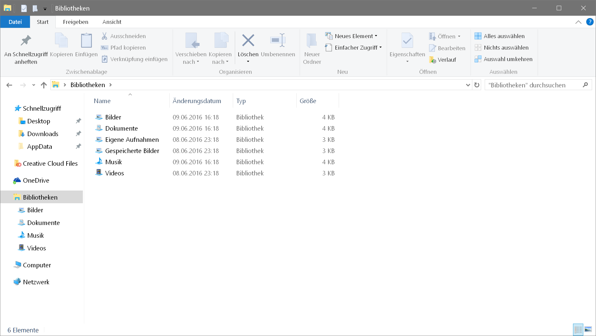
Task: Click the back navigation arrow
Action: (x=9, y=85)
